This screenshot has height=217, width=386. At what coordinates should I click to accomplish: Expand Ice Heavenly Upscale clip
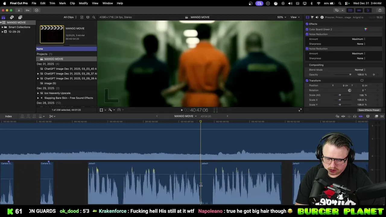coord(38,93)
